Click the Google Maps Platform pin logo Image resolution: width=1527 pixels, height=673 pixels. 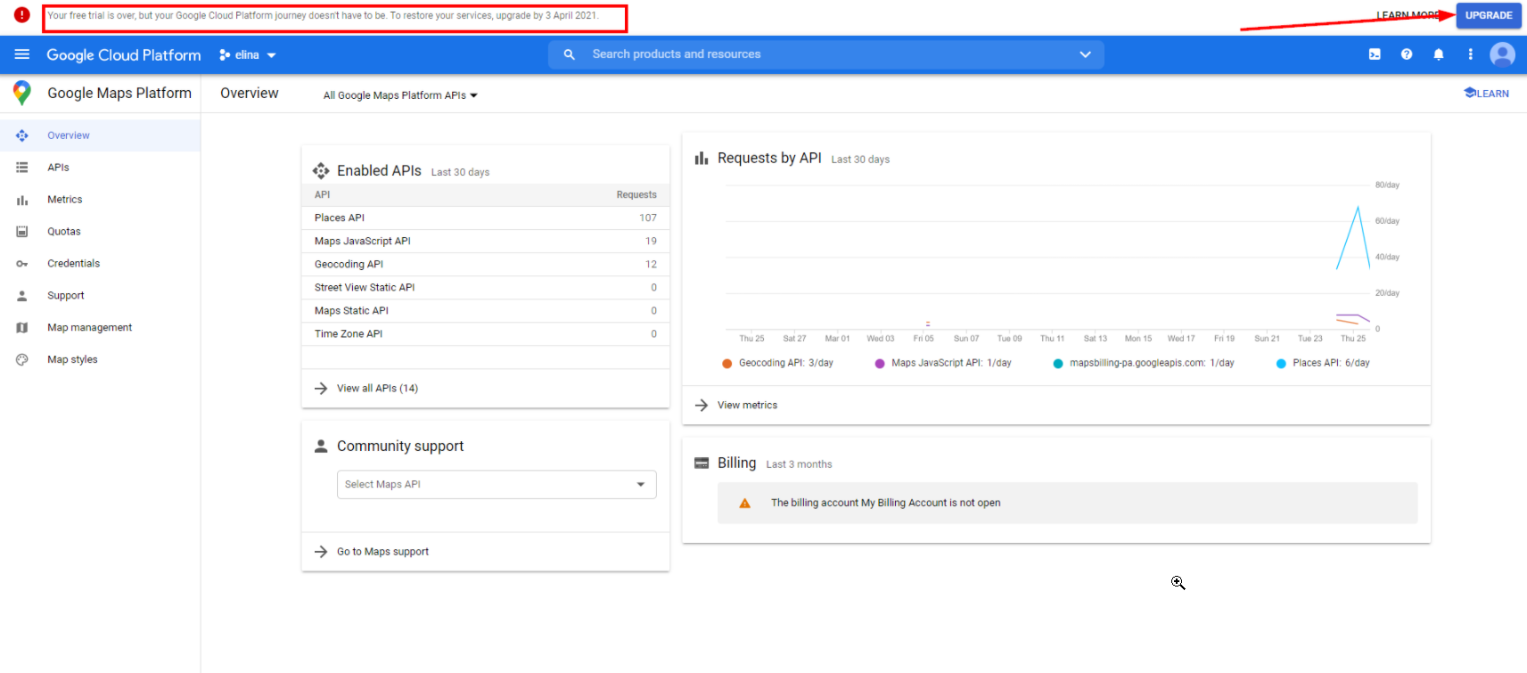tap(22, 93)
